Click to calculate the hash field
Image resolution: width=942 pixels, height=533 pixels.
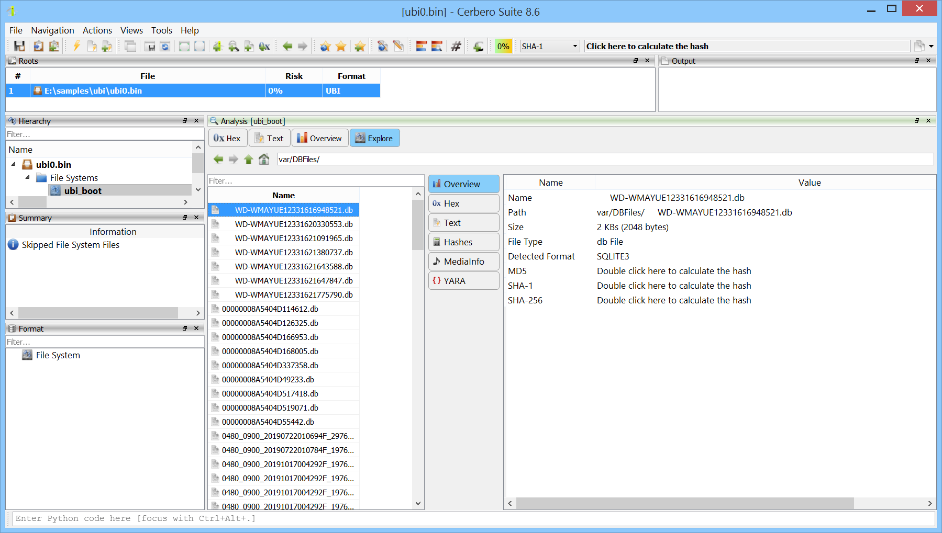(x=747, y=46)
